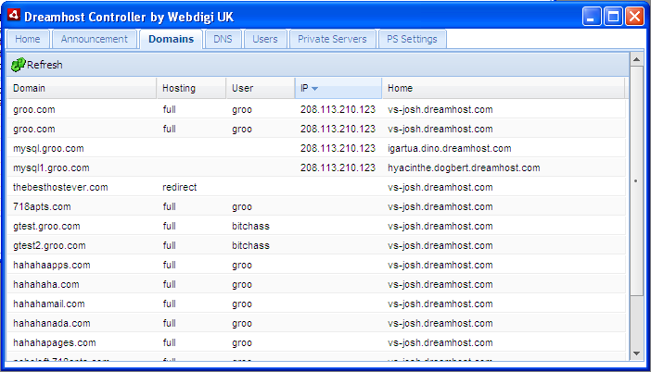
Task: Click the app icon in the title bar
Action: coord(14,16)
